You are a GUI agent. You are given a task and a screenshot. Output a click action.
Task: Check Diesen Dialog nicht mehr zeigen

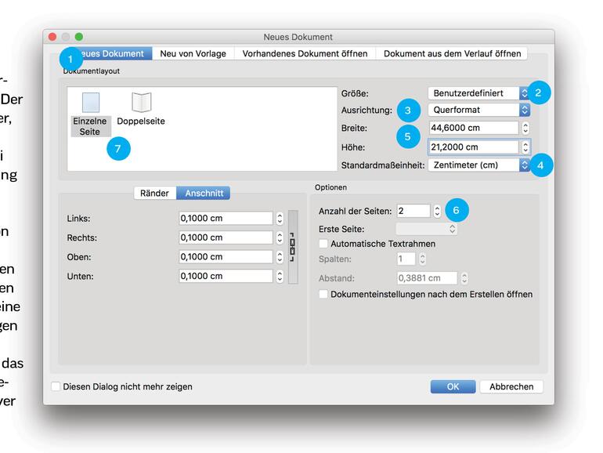tap(56, 386)
